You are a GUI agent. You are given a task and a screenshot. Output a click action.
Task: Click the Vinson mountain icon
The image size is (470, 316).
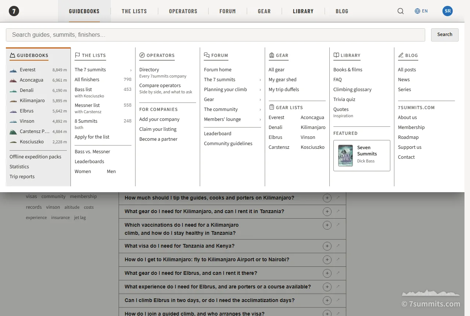click(13, 121)
